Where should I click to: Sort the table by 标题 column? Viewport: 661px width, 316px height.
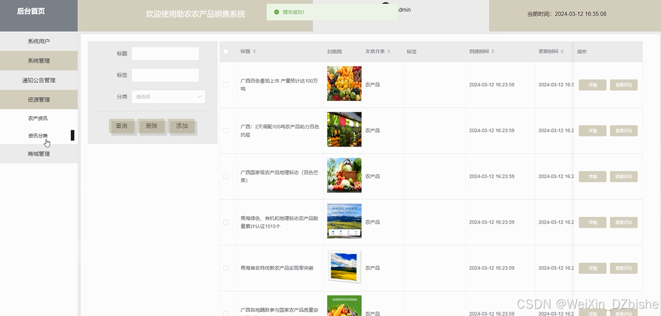pos(254,52)
